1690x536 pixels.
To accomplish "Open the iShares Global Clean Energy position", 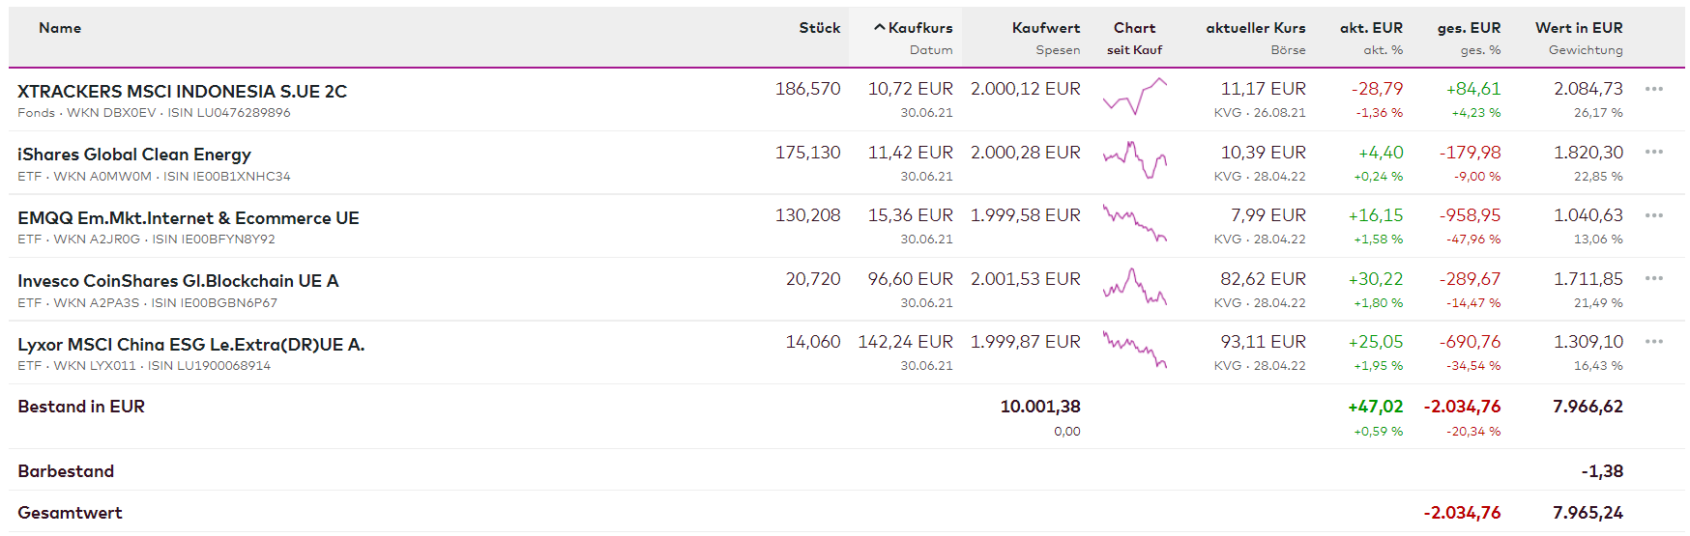I will coord(134,155).
